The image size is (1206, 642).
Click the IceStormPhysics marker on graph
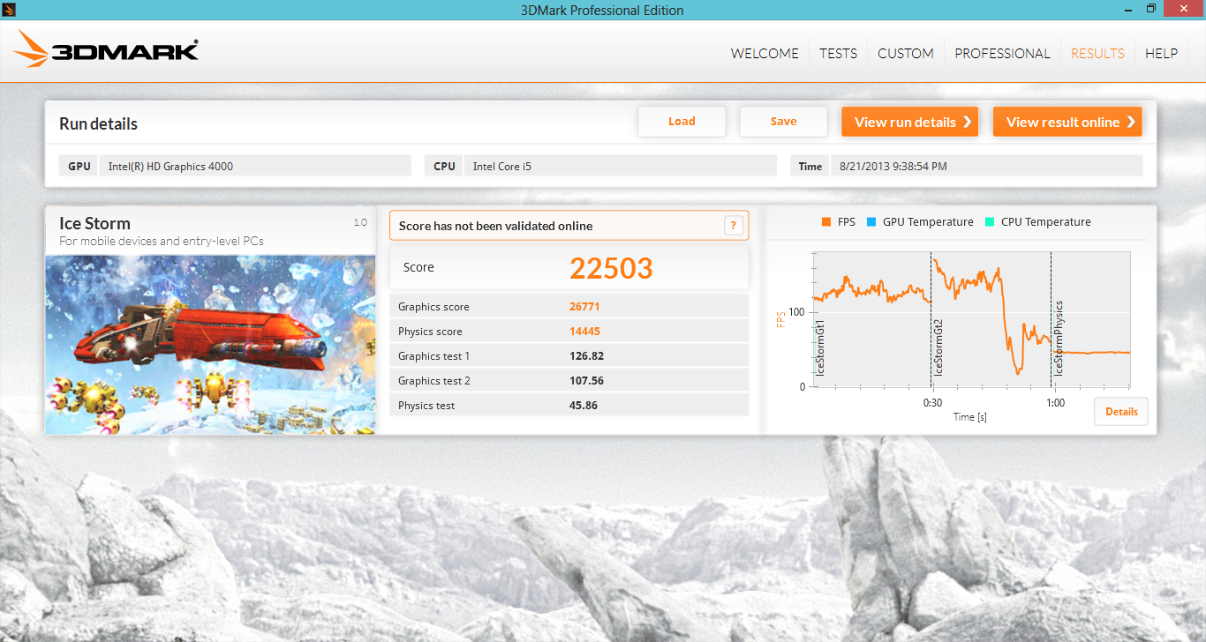(x=1059, y=339)
